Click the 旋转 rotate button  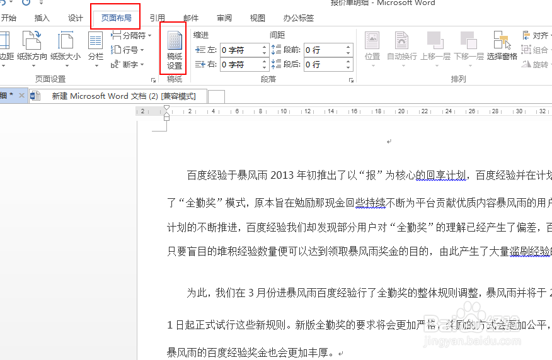point(535,64)
